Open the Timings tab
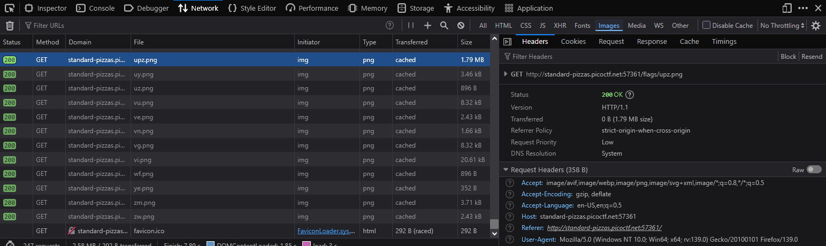The height and width of the screenshot is (246, 826). pyautogui.click(x=724, y=42)
